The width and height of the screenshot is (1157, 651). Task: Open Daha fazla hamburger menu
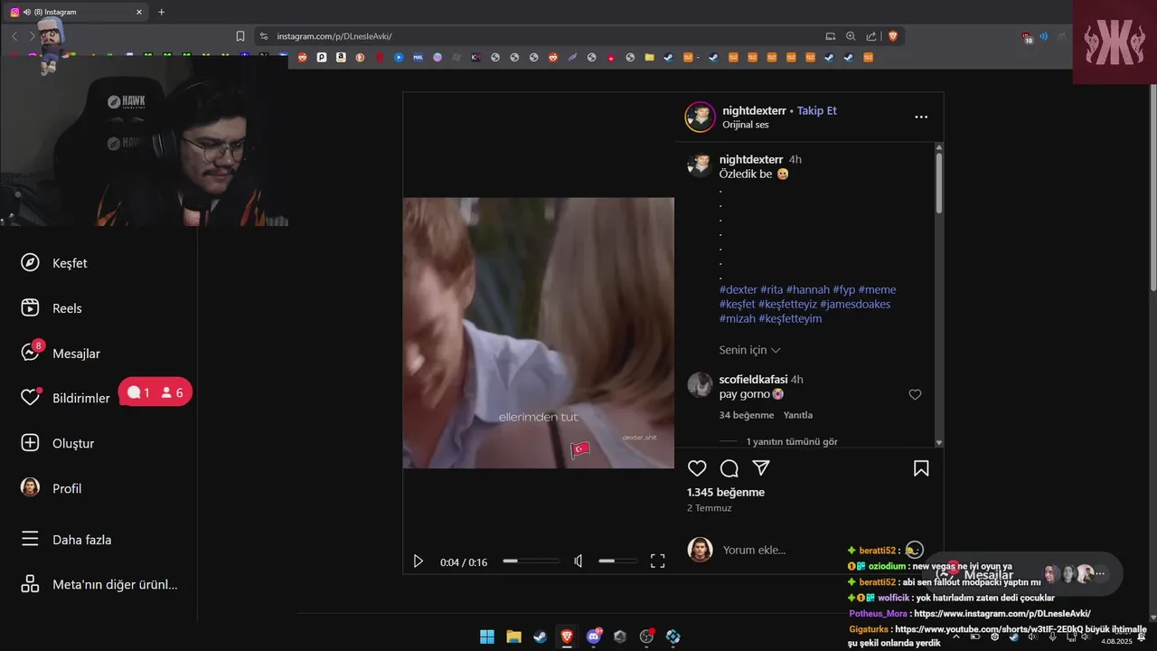coord(30,539)
